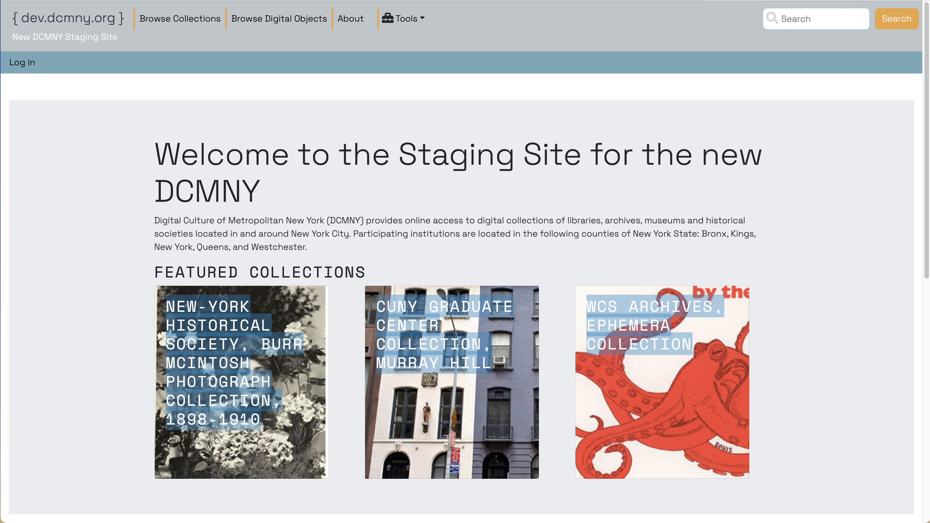930x523 pixels.
Task: Select Browse Collections from the navigation
Action: (179, 19)
